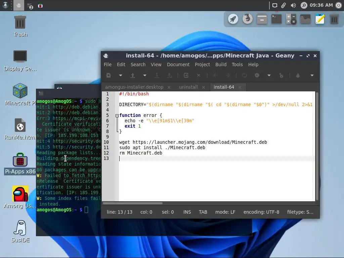Click the horizontal scrollbar in Geany editor
Image resolution: width=344 pixels, height=258 pixels.
pyautogui.click(x=132, y=203)
